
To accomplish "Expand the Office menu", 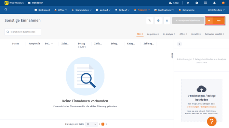I will pyautogui.click(x=60, y=10).
